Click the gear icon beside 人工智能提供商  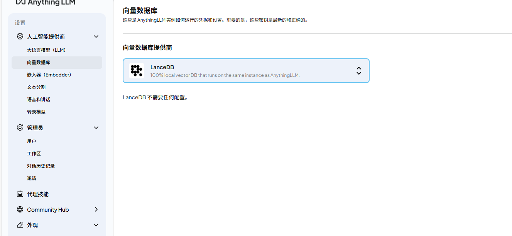point(20,36)
